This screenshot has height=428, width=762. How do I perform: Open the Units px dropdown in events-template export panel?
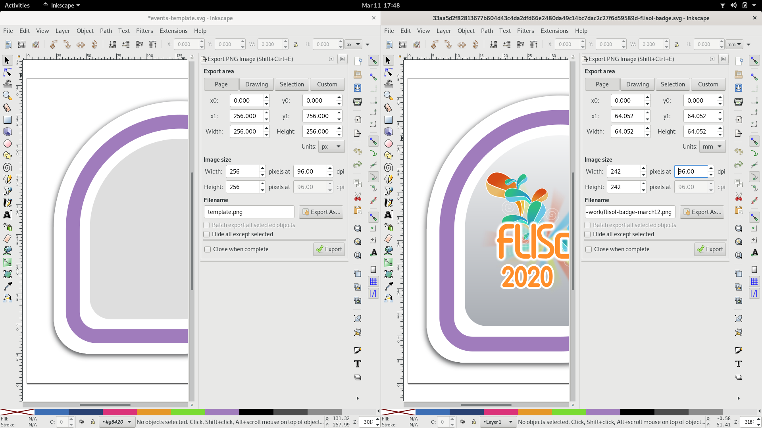click(331, 147)
